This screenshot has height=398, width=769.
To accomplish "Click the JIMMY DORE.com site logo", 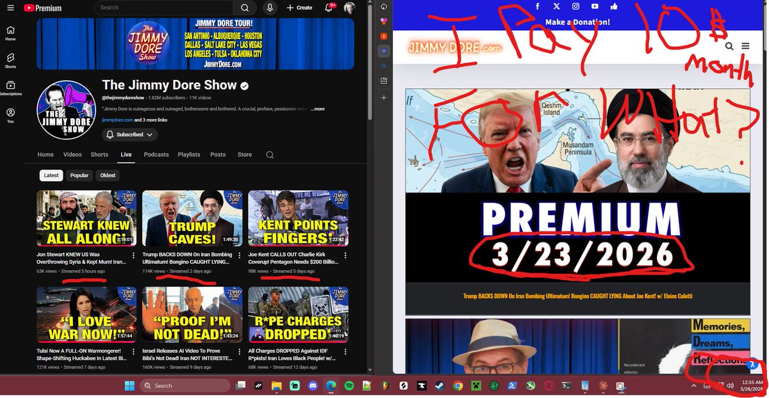I will [x=456, y=47].
